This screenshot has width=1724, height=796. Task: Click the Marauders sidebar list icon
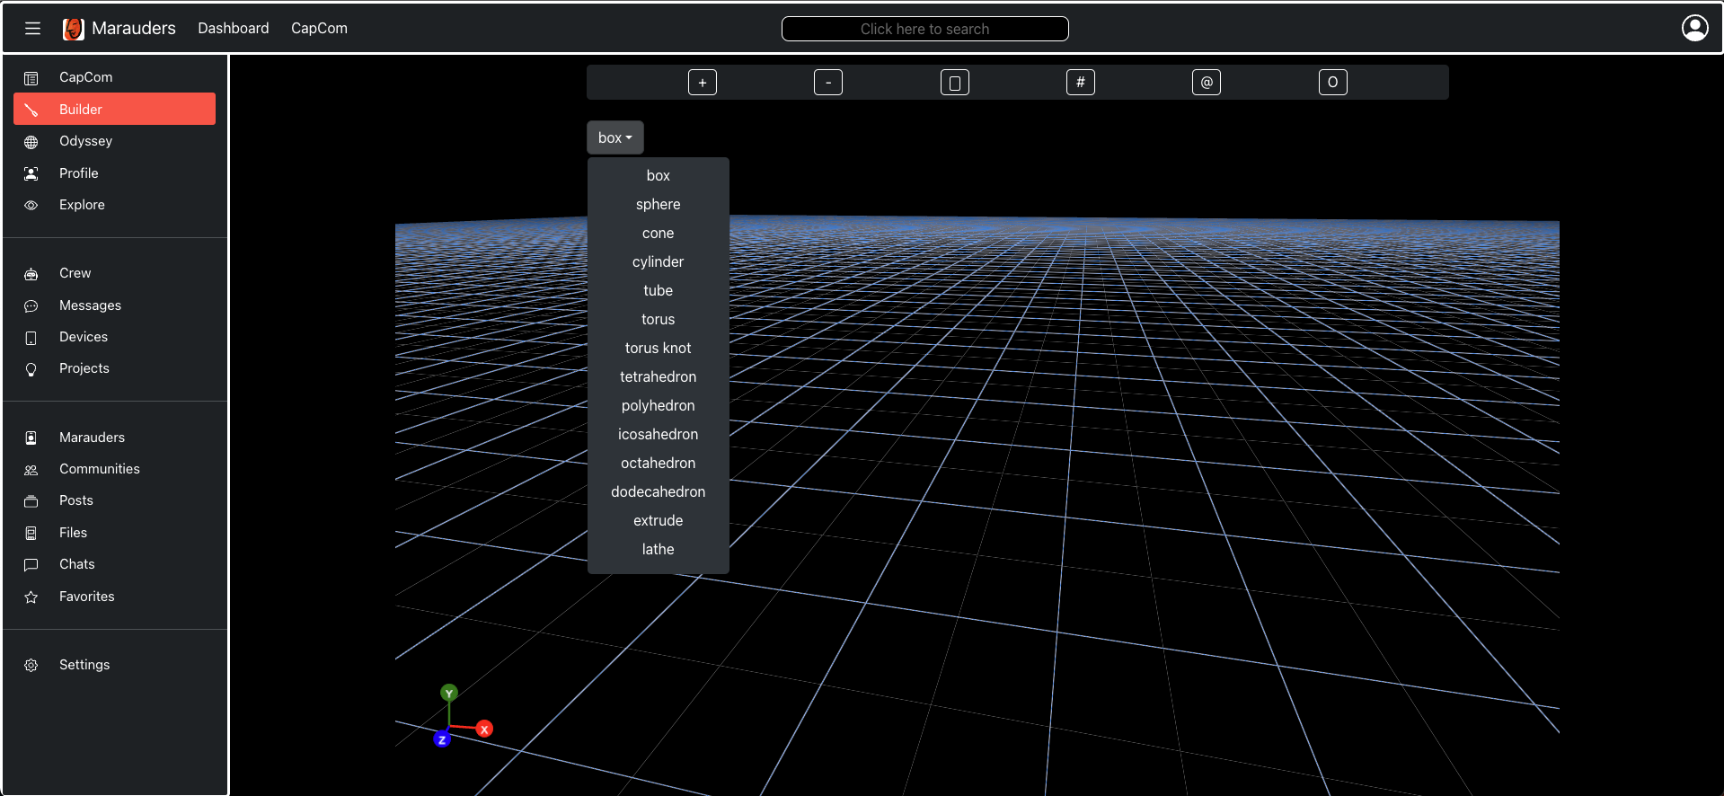click(x=31, y=438)
